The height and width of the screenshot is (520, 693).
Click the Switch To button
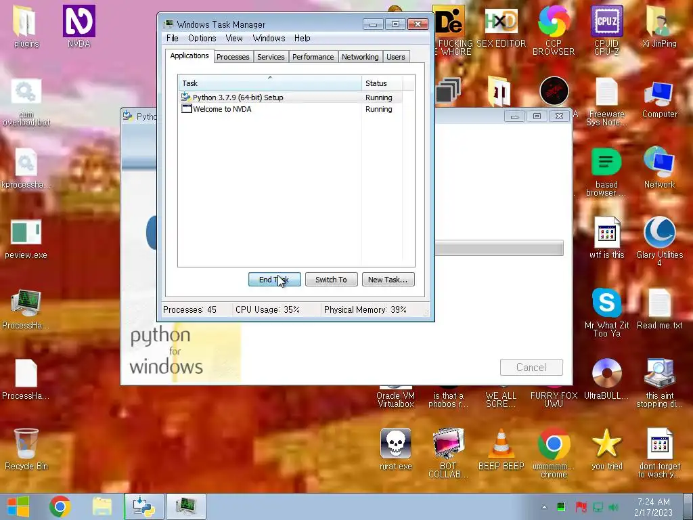331,280
